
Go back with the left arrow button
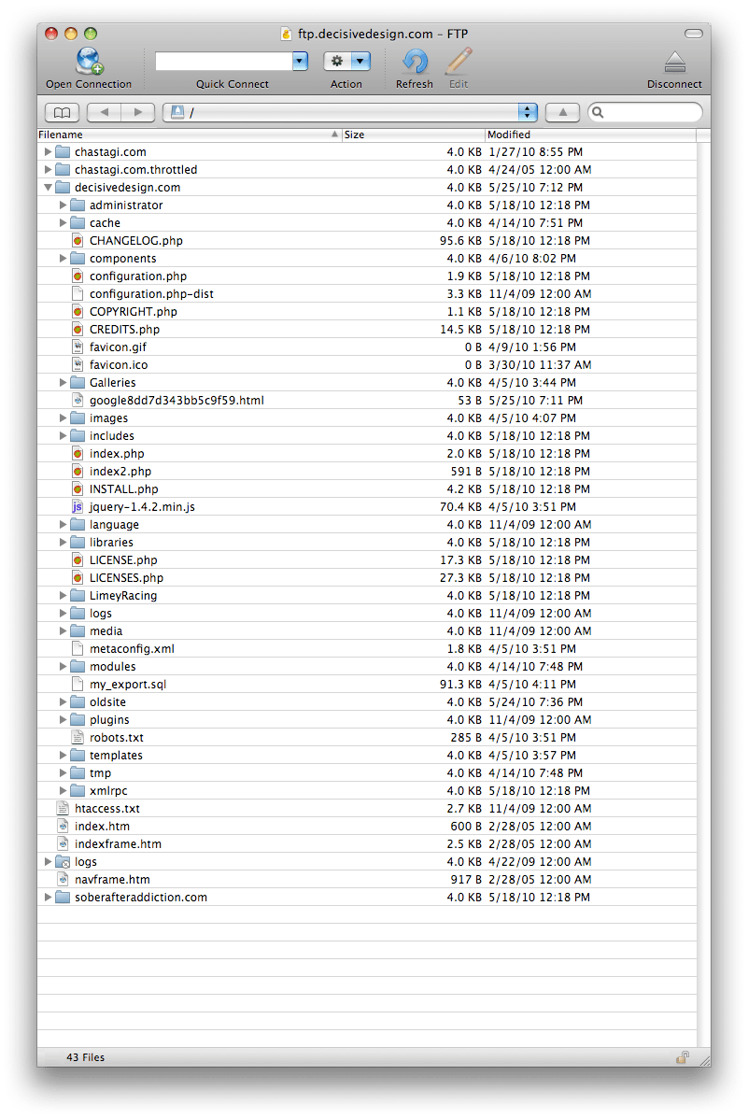104,113
